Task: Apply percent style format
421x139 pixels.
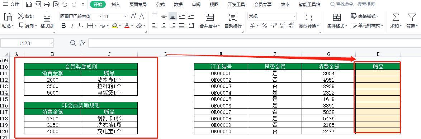Action: [264, 26]
